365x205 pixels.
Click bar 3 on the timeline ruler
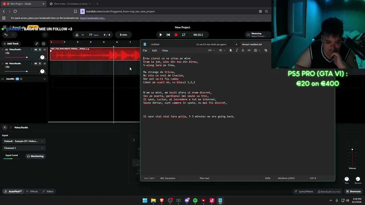pyautogui.click(x=78, y=42)
